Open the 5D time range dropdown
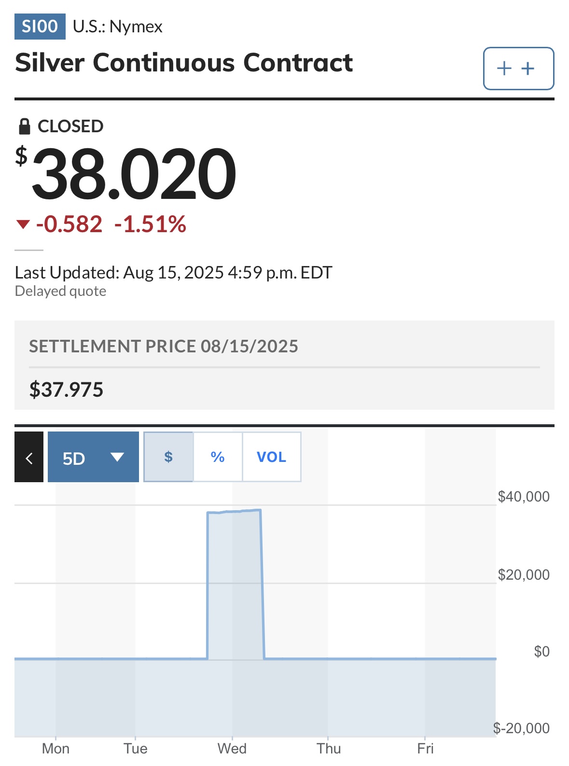 click(x=93, y=457)
